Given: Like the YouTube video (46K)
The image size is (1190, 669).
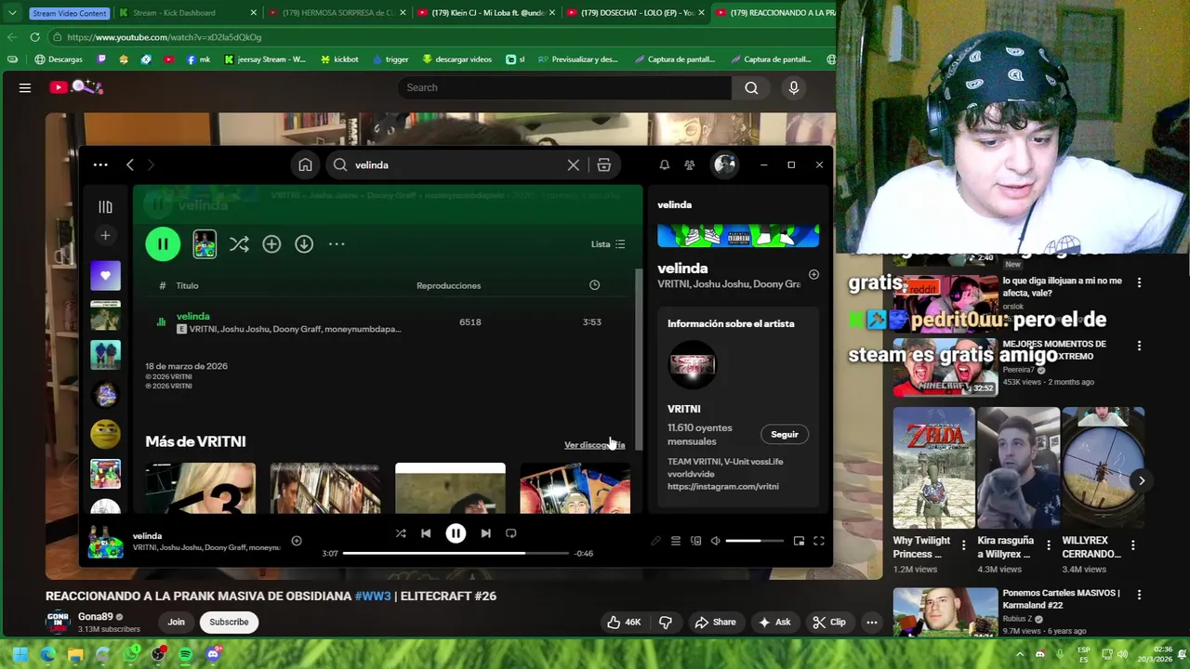Looking at the screenshot, I should 624,622.
